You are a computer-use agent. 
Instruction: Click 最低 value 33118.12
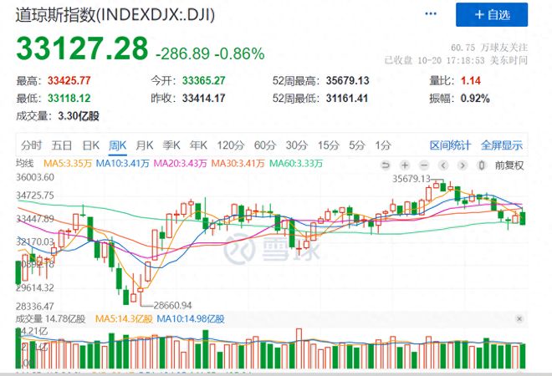(x=69, y=98)
